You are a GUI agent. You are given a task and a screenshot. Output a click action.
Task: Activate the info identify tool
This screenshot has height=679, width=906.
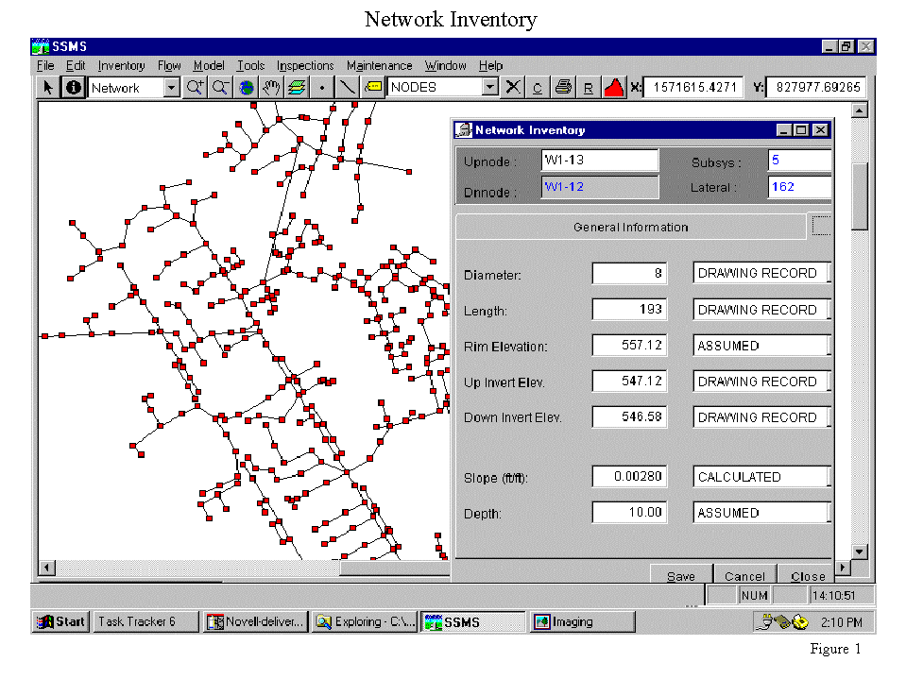point(74,88)
